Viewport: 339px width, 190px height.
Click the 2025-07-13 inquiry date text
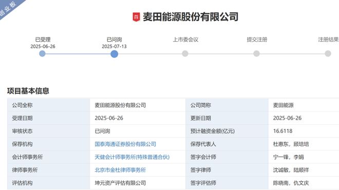click(114, 47)
